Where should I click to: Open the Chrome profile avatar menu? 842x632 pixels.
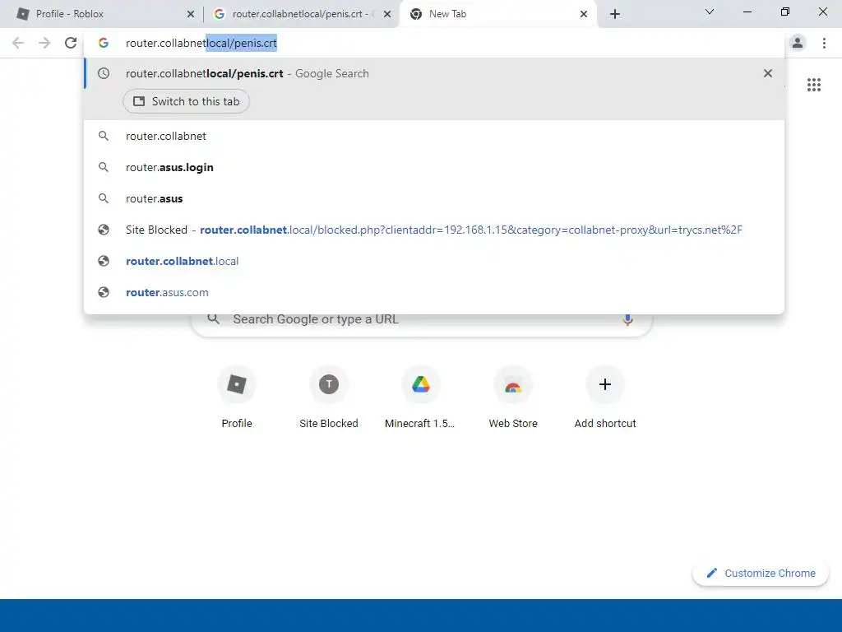point(798,43)
